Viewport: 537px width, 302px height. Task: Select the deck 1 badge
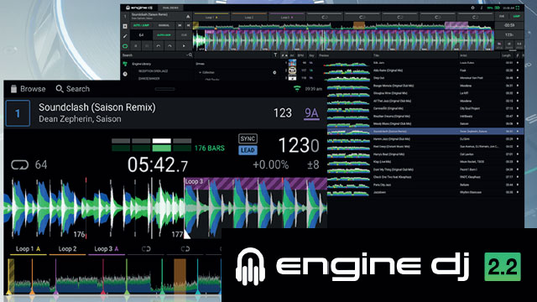pos(18,113)
